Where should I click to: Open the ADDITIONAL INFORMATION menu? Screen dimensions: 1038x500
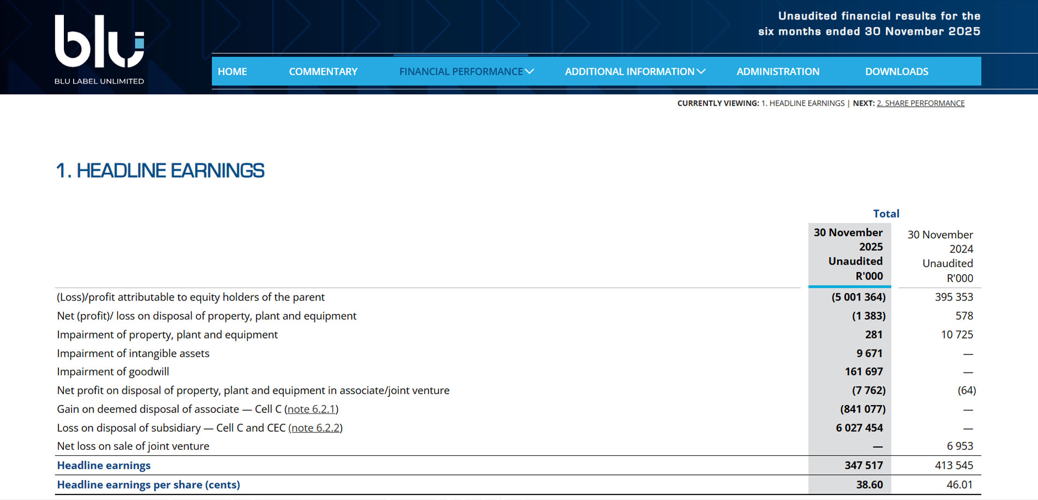630,71
